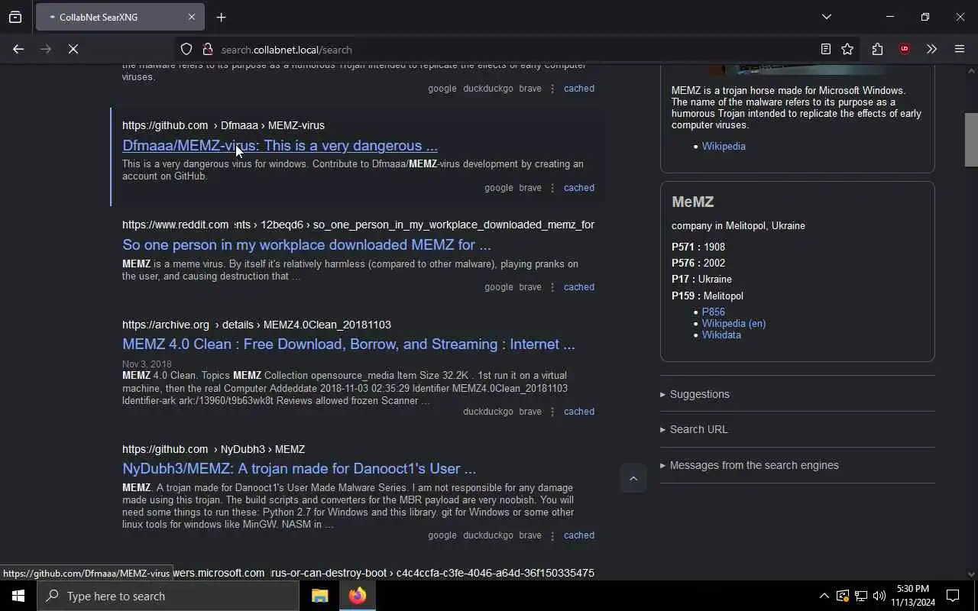This screenshot has width=978, height=611.
Task: Open Firefox from the taskbar
Action: pos(358,596)
